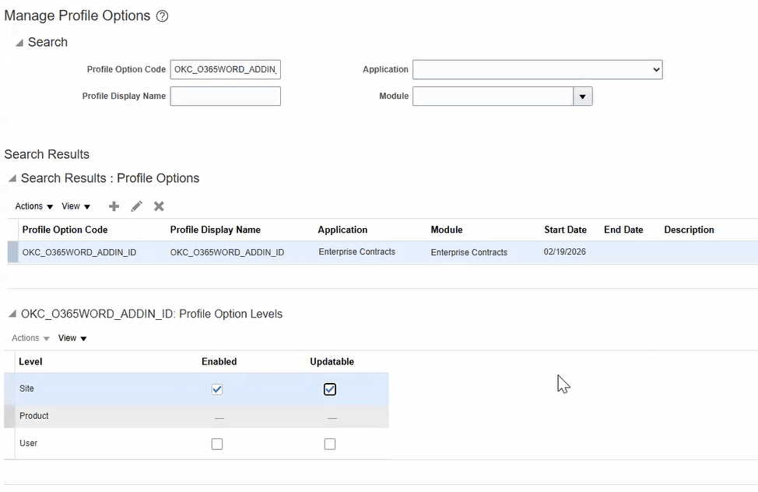Edit the selected profile option with pencil icon
Viewport: 758px width, 492px height.
point(137,206)
